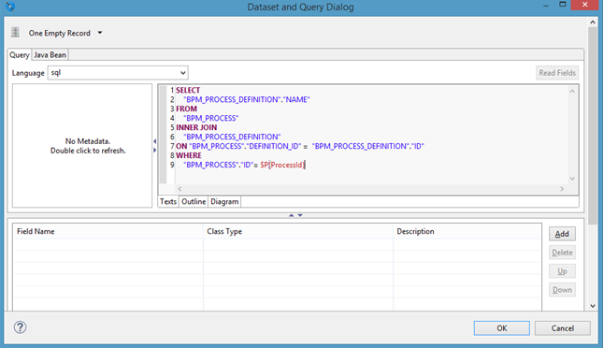
Task: Click the query editor left scroll arrow
Action: pos(180,189)
